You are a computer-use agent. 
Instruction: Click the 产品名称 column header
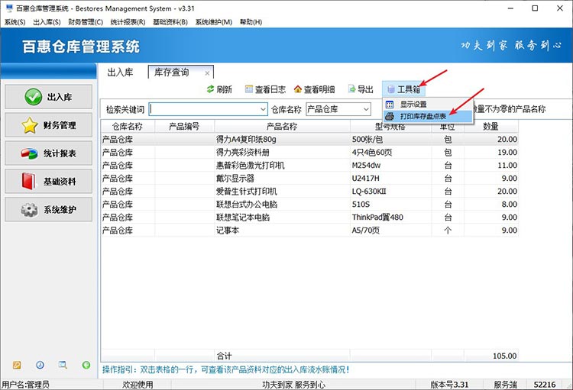[282, 127]
